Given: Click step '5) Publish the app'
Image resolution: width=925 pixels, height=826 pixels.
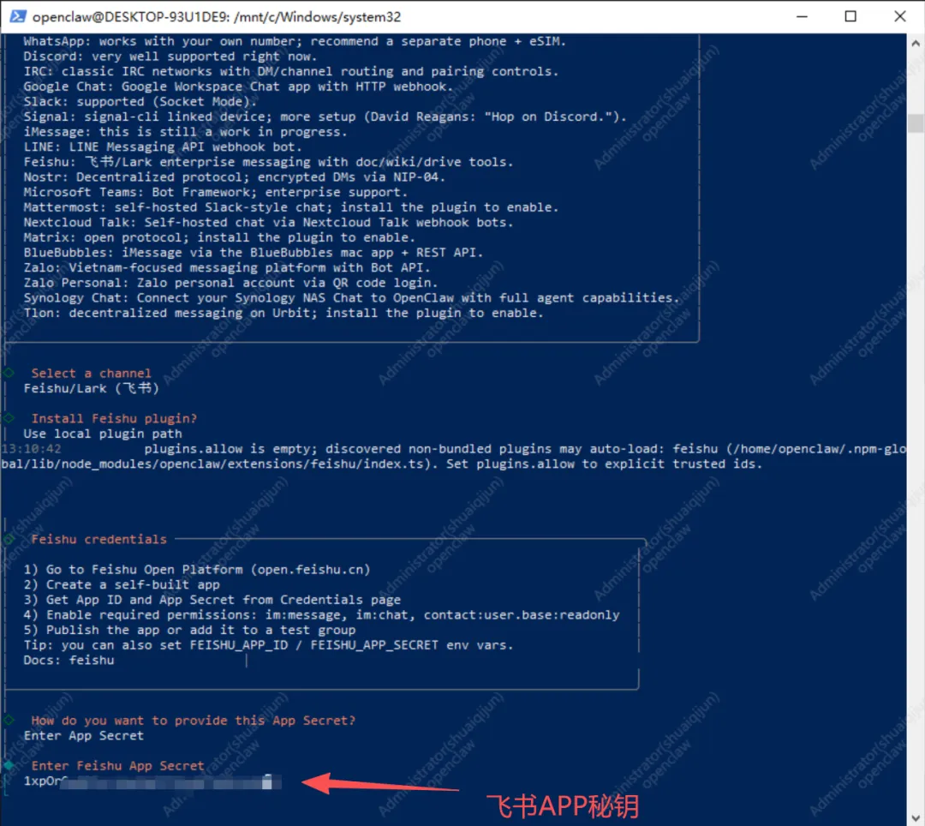Looking at the screenshot, I should pos(189,630).
